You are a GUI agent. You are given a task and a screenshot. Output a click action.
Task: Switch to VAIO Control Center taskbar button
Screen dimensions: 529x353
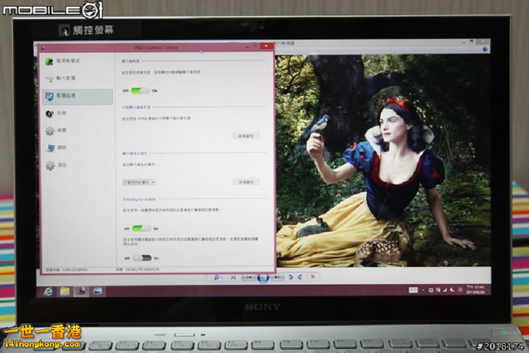coord(81,291)
